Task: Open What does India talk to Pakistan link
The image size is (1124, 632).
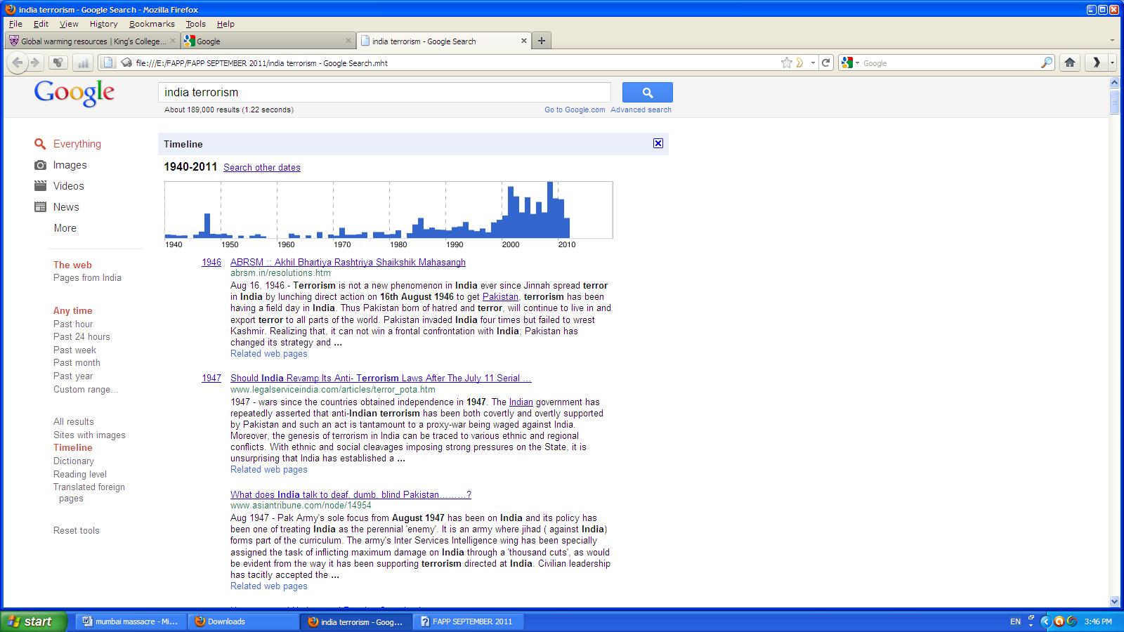Action: [351, 494]
